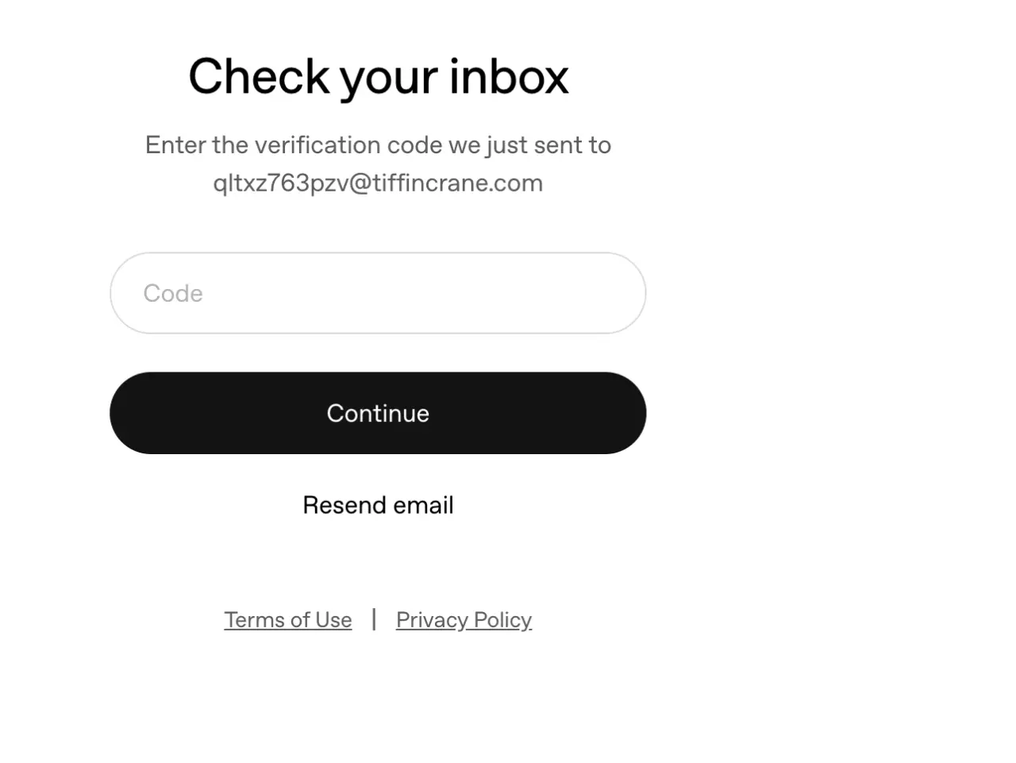Click the Code input field
This screenshot has width=1016, height=763.
point(378,293)
